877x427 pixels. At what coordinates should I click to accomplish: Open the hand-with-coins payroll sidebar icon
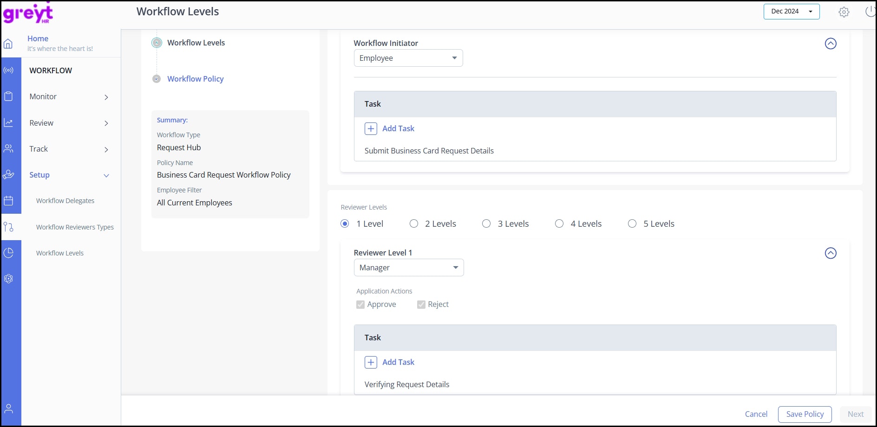[x=8, y=175]
